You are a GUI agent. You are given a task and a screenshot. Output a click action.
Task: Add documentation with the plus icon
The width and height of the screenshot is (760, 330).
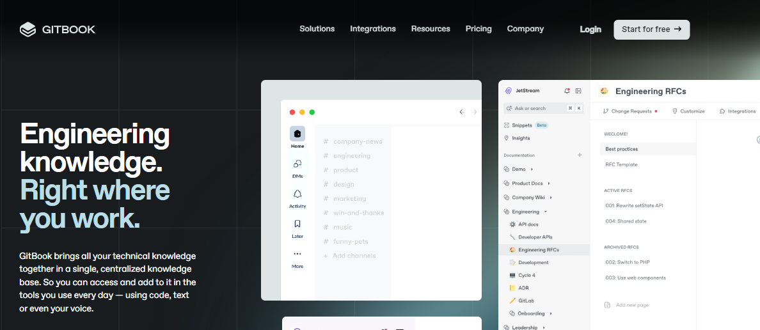click(580, 155)
